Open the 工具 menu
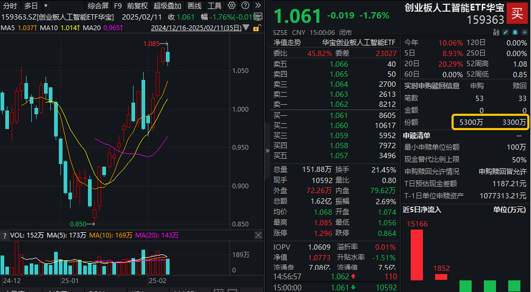531x292 pixels. point(215,6)
